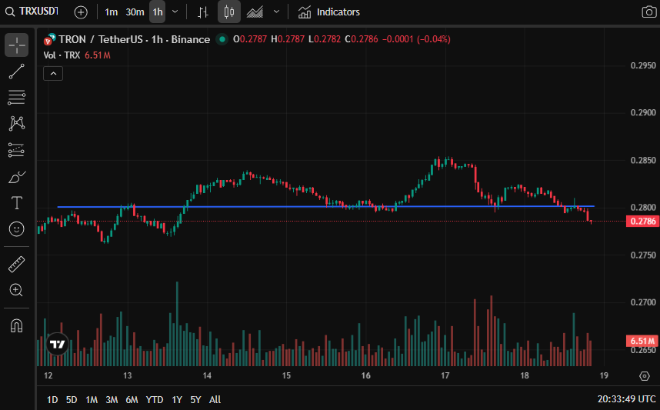Screen dimensions: 660x410
Task: Switch to the 30m timeframe
Action: 135,12
